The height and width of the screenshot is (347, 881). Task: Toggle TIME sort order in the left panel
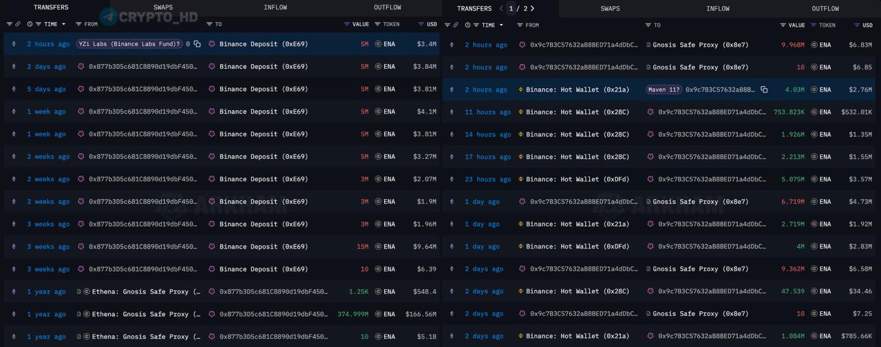coord(64,24)
